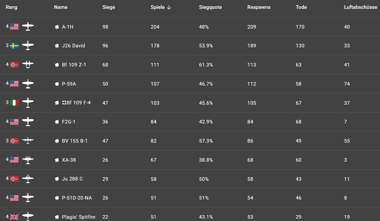Click the aircraft silhouette icon for Bf 109 Z-1

[28, 65]
